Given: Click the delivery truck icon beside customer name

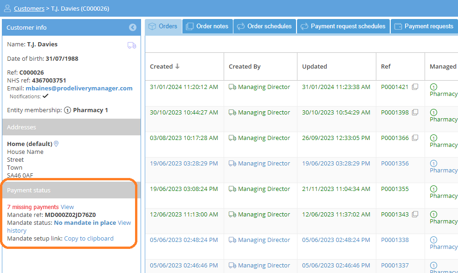Looking at the screenshot, I should (x=132, y=45).
